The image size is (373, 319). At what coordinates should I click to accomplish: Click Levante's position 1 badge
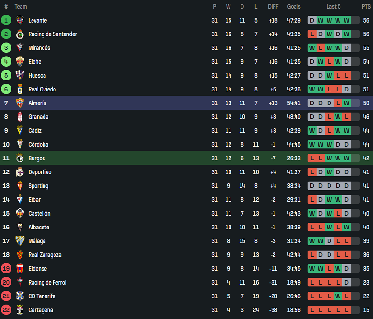pos(6,20)
